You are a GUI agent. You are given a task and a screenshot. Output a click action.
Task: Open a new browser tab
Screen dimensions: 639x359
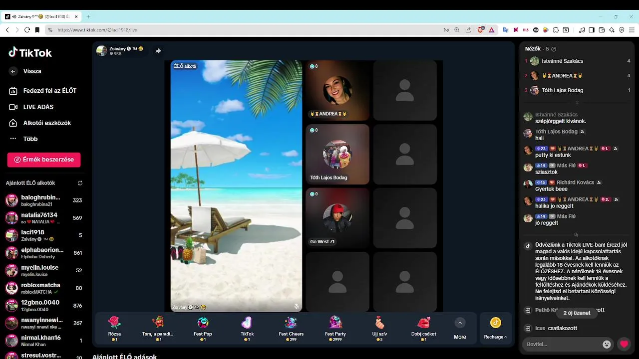point(88,16)
